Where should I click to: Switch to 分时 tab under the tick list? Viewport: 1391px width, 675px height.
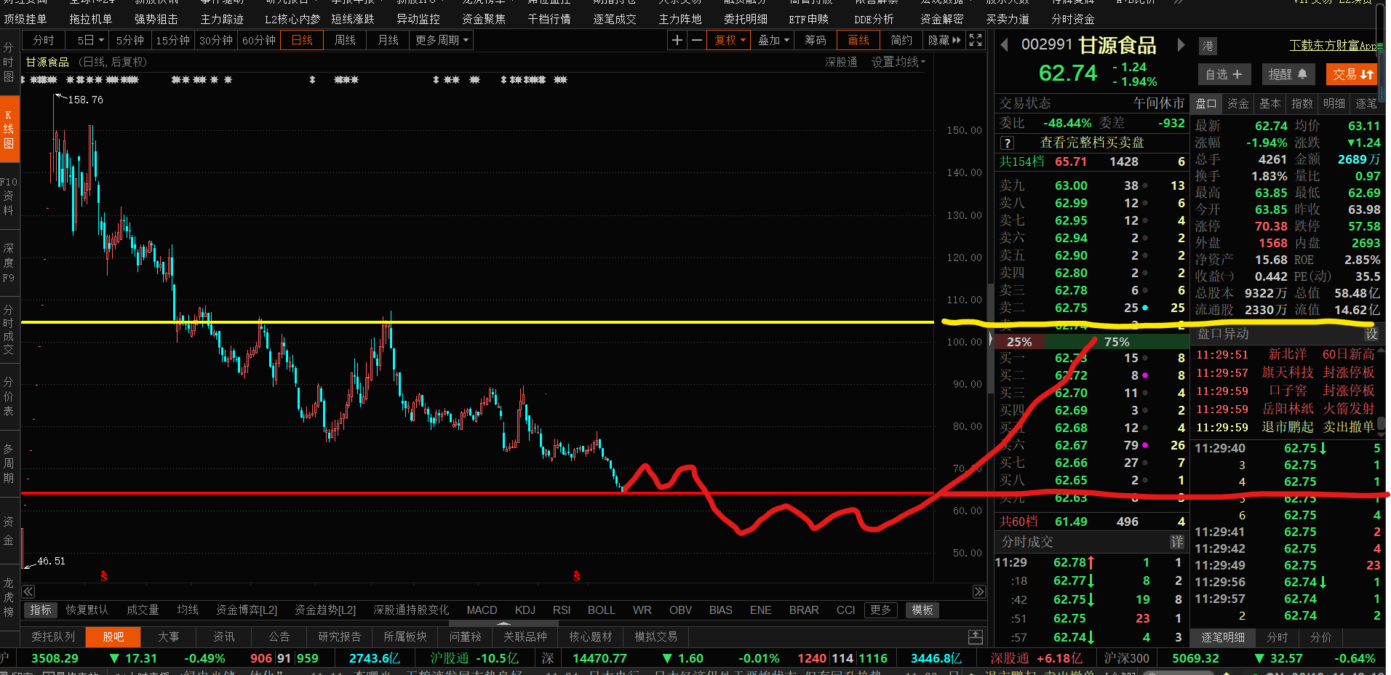1278,638
